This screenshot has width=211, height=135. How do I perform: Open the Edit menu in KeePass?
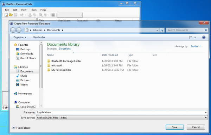point(15,10)
